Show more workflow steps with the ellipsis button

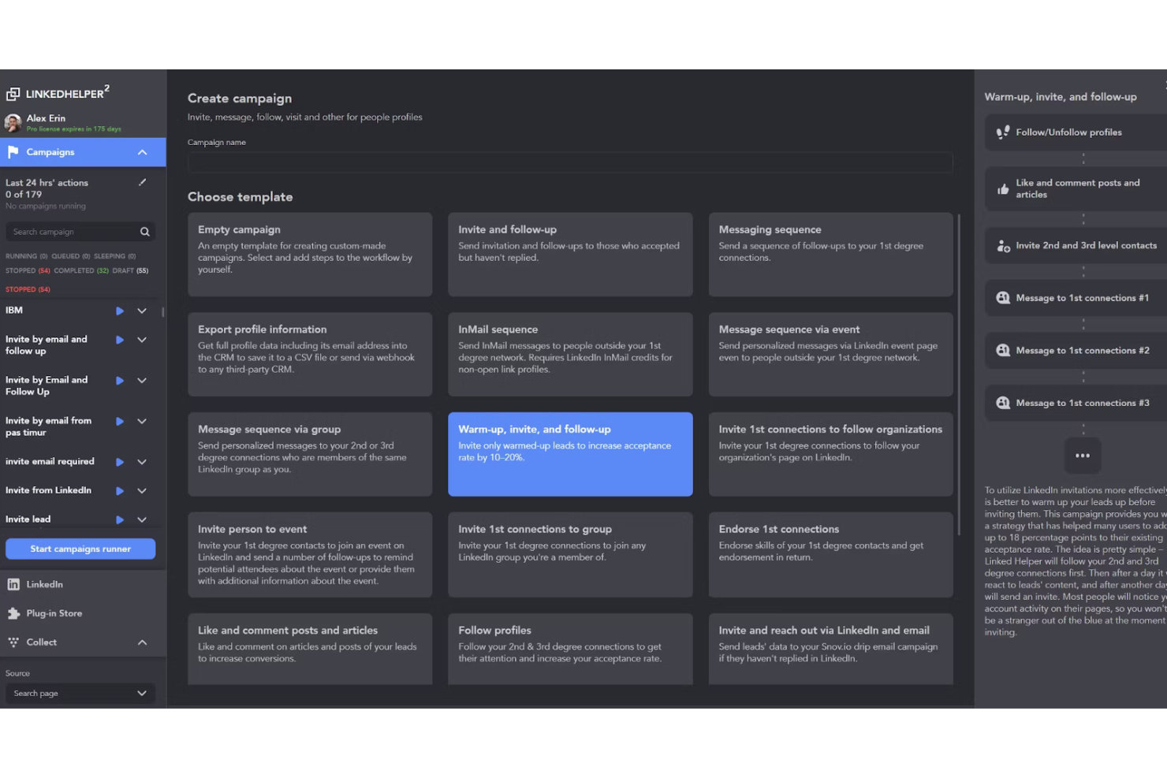[1082, 456]
